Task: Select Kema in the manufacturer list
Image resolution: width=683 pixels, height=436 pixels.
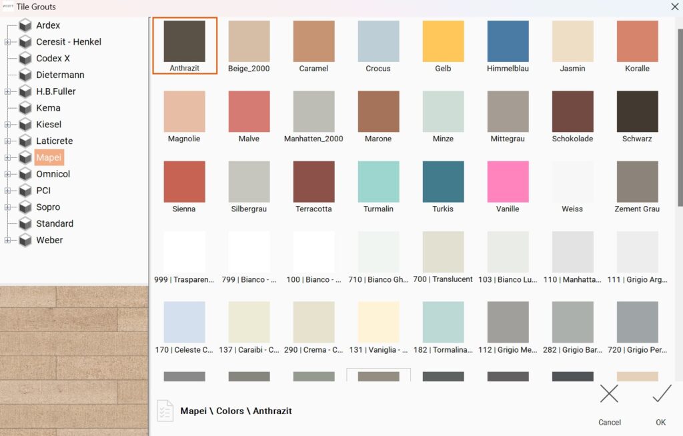Action: pyautogui.click(x=48, y=108)
